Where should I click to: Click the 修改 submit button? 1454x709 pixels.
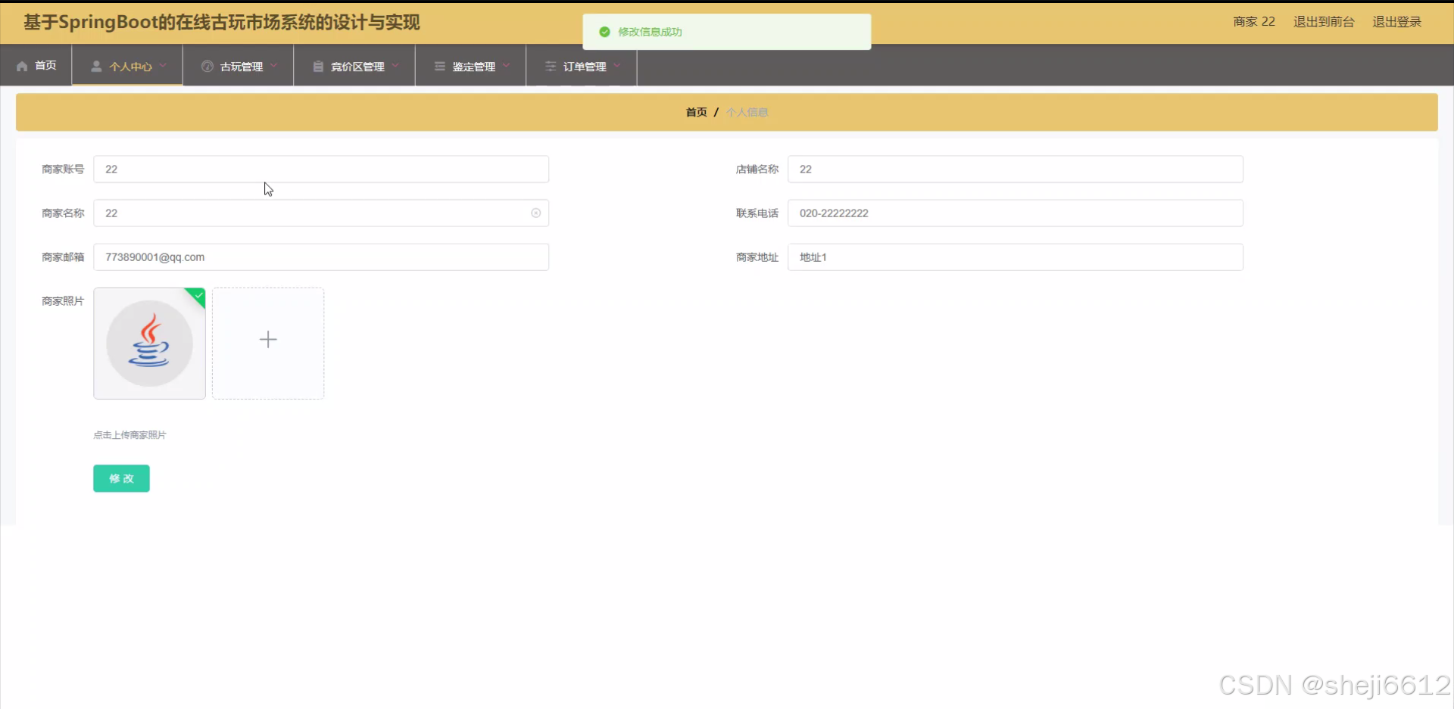click(121, 478)
